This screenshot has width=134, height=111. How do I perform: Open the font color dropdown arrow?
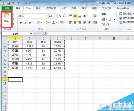tap(57, 23)
